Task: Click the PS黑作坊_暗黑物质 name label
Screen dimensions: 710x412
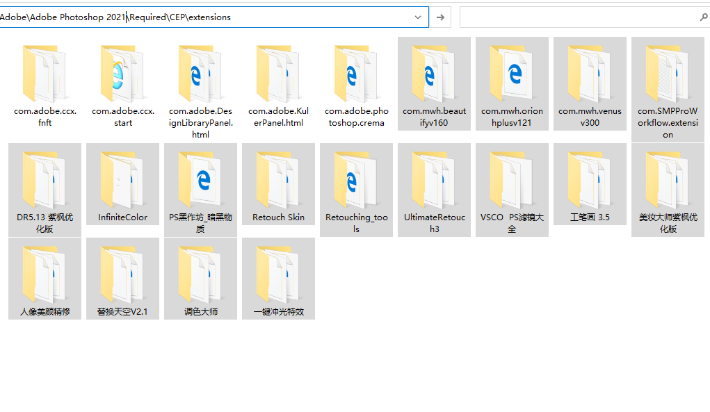Action: pos(200,223)
